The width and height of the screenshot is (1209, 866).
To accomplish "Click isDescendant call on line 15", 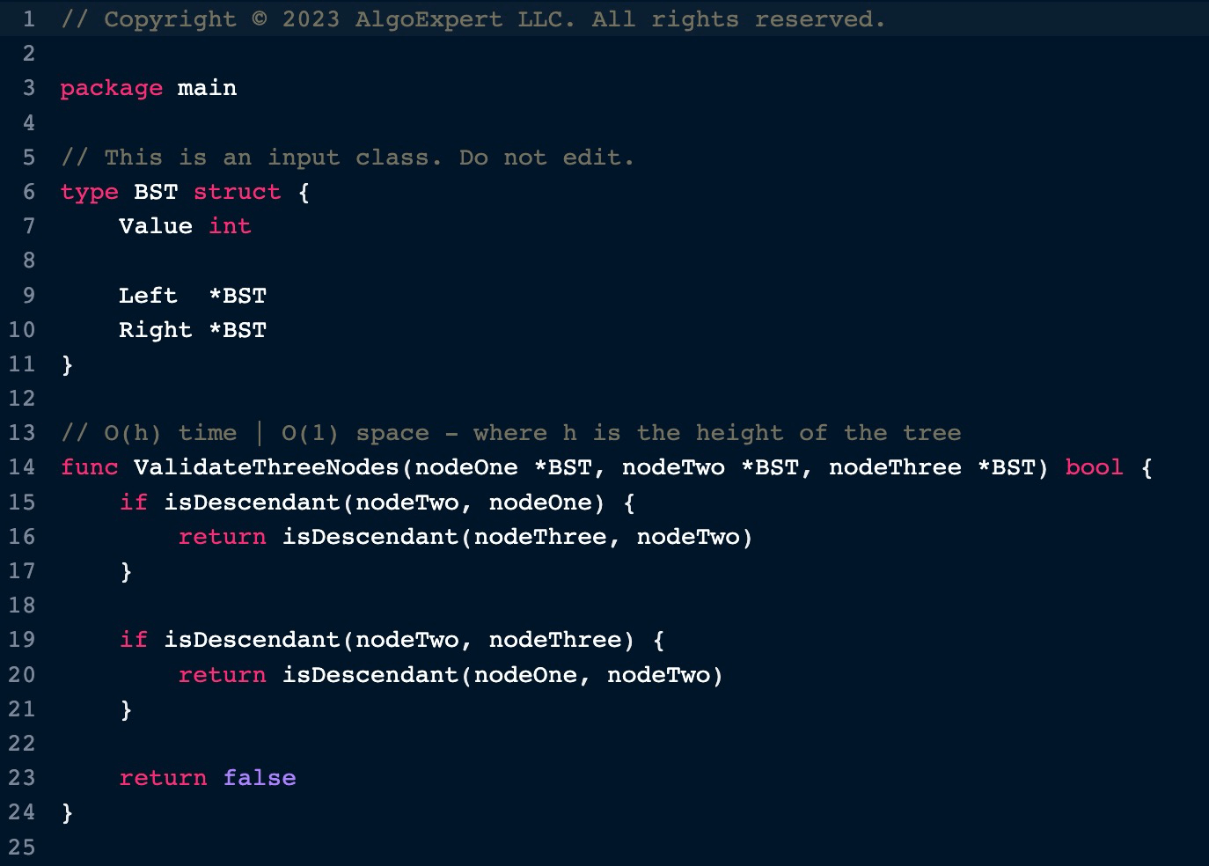I will coord(252,503).
